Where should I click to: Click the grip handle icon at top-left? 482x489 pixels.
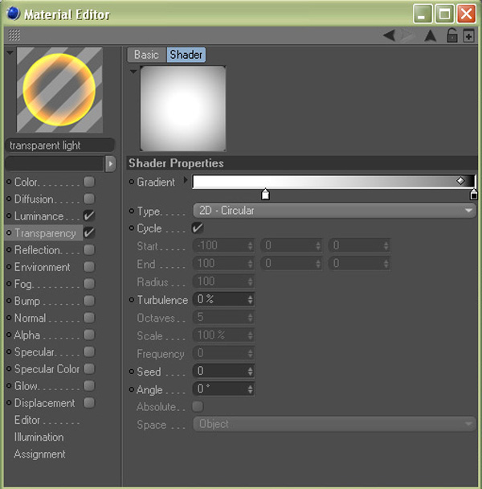(x=14, y=35)
